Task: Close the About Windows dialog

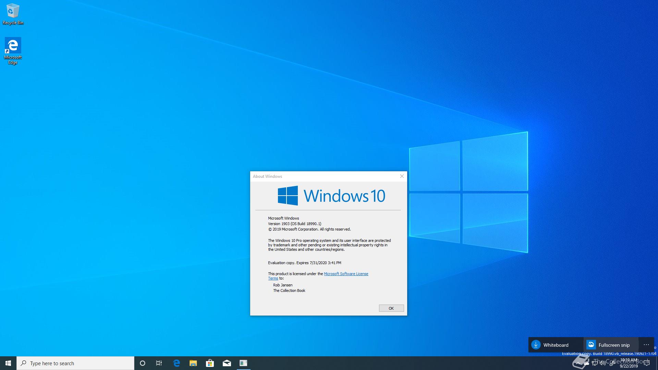Action: click(402, 176)
